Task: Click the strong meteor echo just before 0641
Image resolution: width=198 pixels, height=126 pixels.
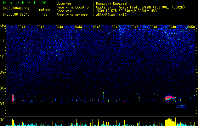Action: [x=13, y=98]
